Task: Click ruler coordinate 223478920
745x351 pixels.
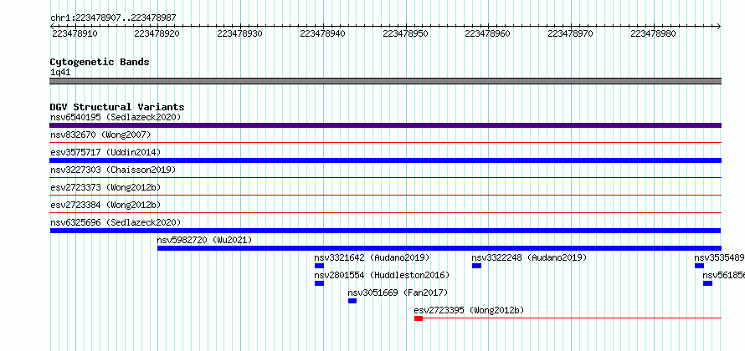Action: tap(157, 33)
